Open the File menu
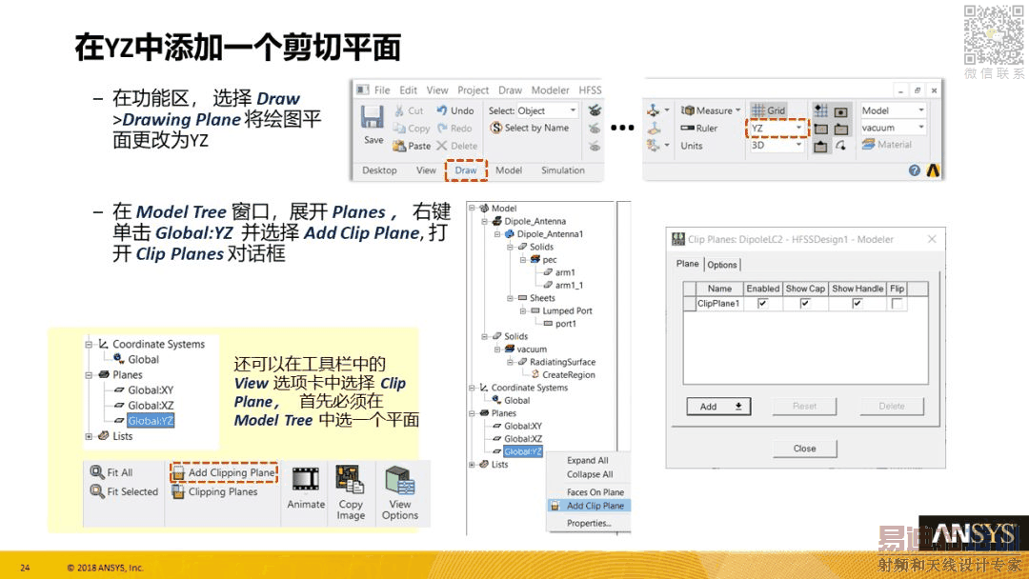 (x=382, y=90)
